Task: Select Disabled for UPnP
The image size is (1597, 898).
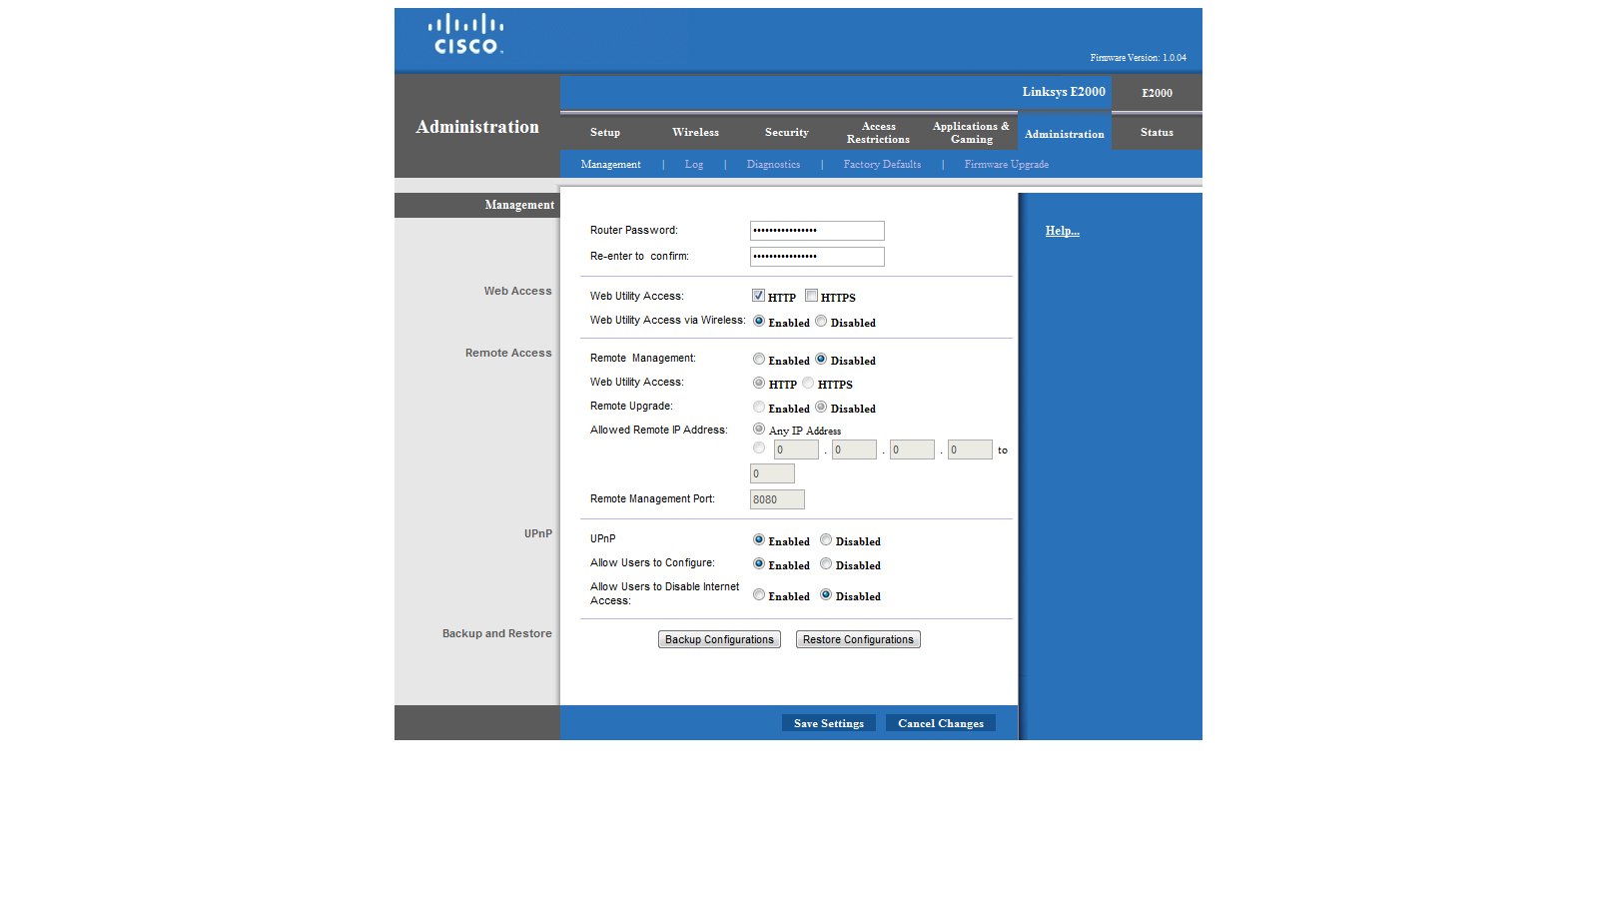Action: pos(826,540)
